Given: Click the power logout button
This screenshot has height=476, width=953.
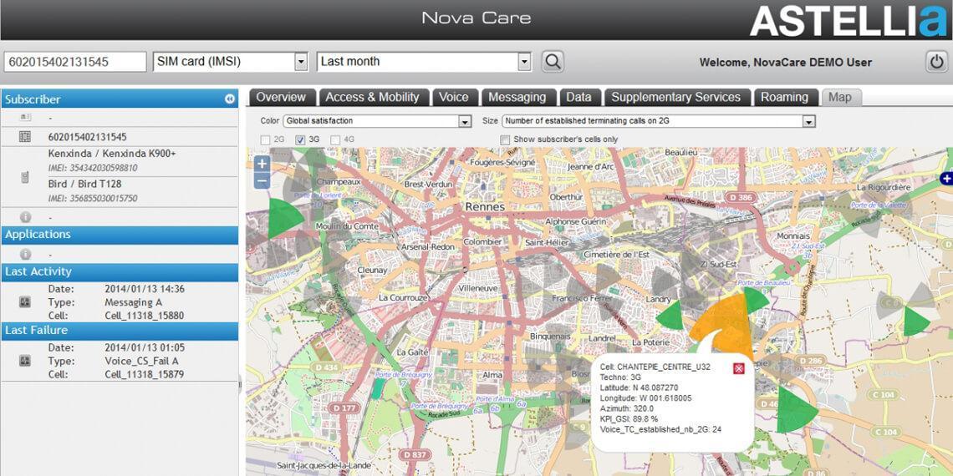Looking at the screenshot, I should coord(936,61).
